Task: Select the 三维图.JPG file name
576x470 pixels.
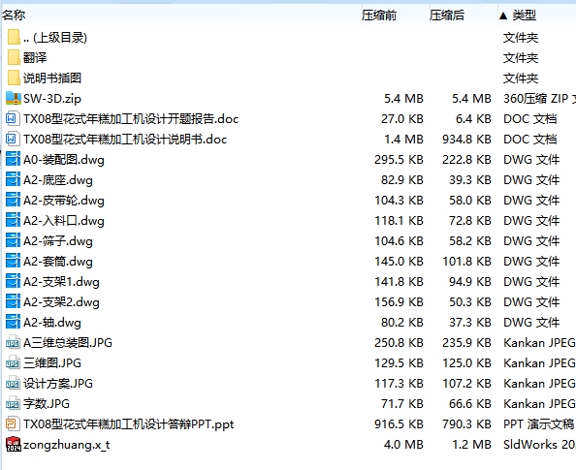Action: 52,363
